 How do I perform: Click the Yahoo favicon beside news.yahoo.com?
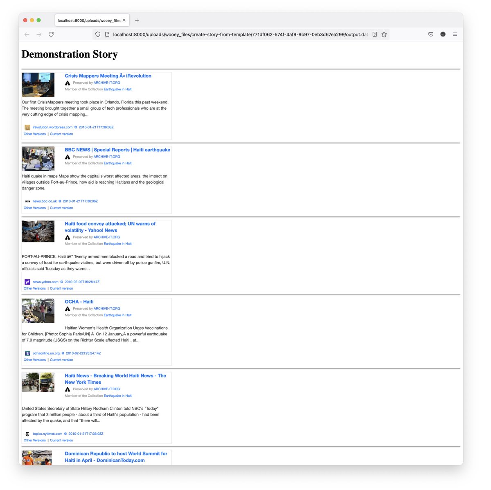click(x=27, y=282)
